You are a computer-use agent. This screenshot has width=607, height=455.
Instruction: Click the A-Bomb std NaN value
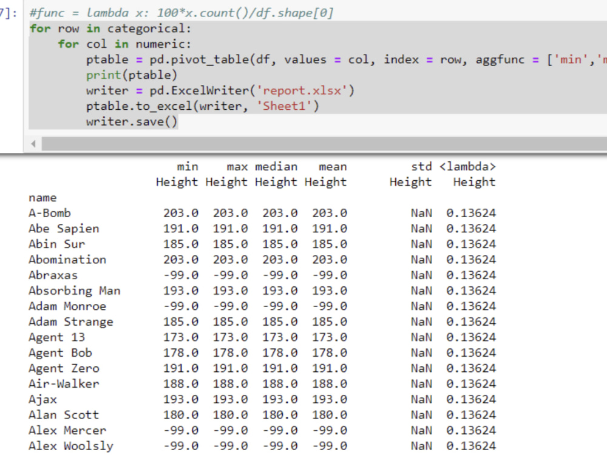tap(421, 213)
